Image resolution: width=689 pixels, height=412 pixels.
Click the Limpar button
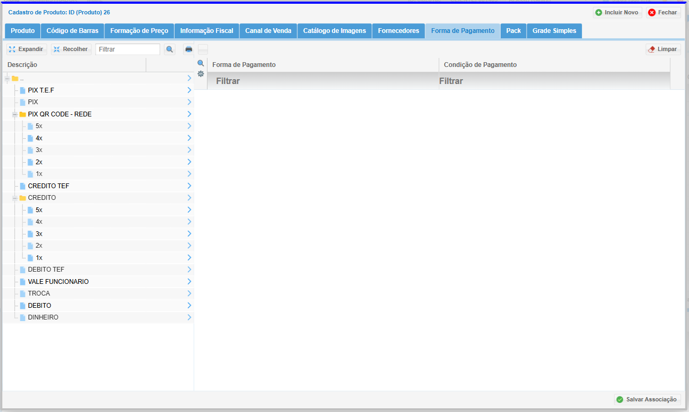click(663, 49)
